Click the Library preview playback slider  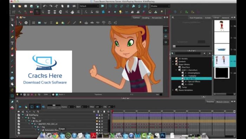click(x=192, y=46)
